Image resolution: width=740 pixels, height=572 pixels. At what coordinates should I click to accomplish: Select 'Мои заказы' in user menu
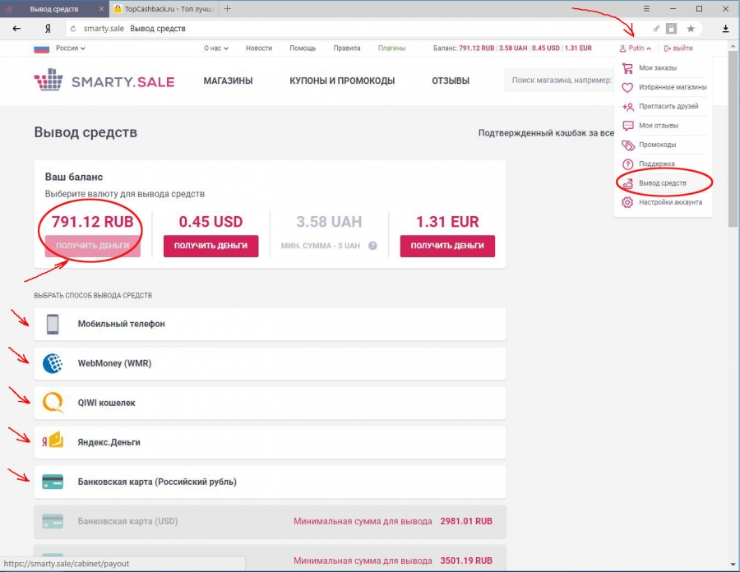coord(658,68)
